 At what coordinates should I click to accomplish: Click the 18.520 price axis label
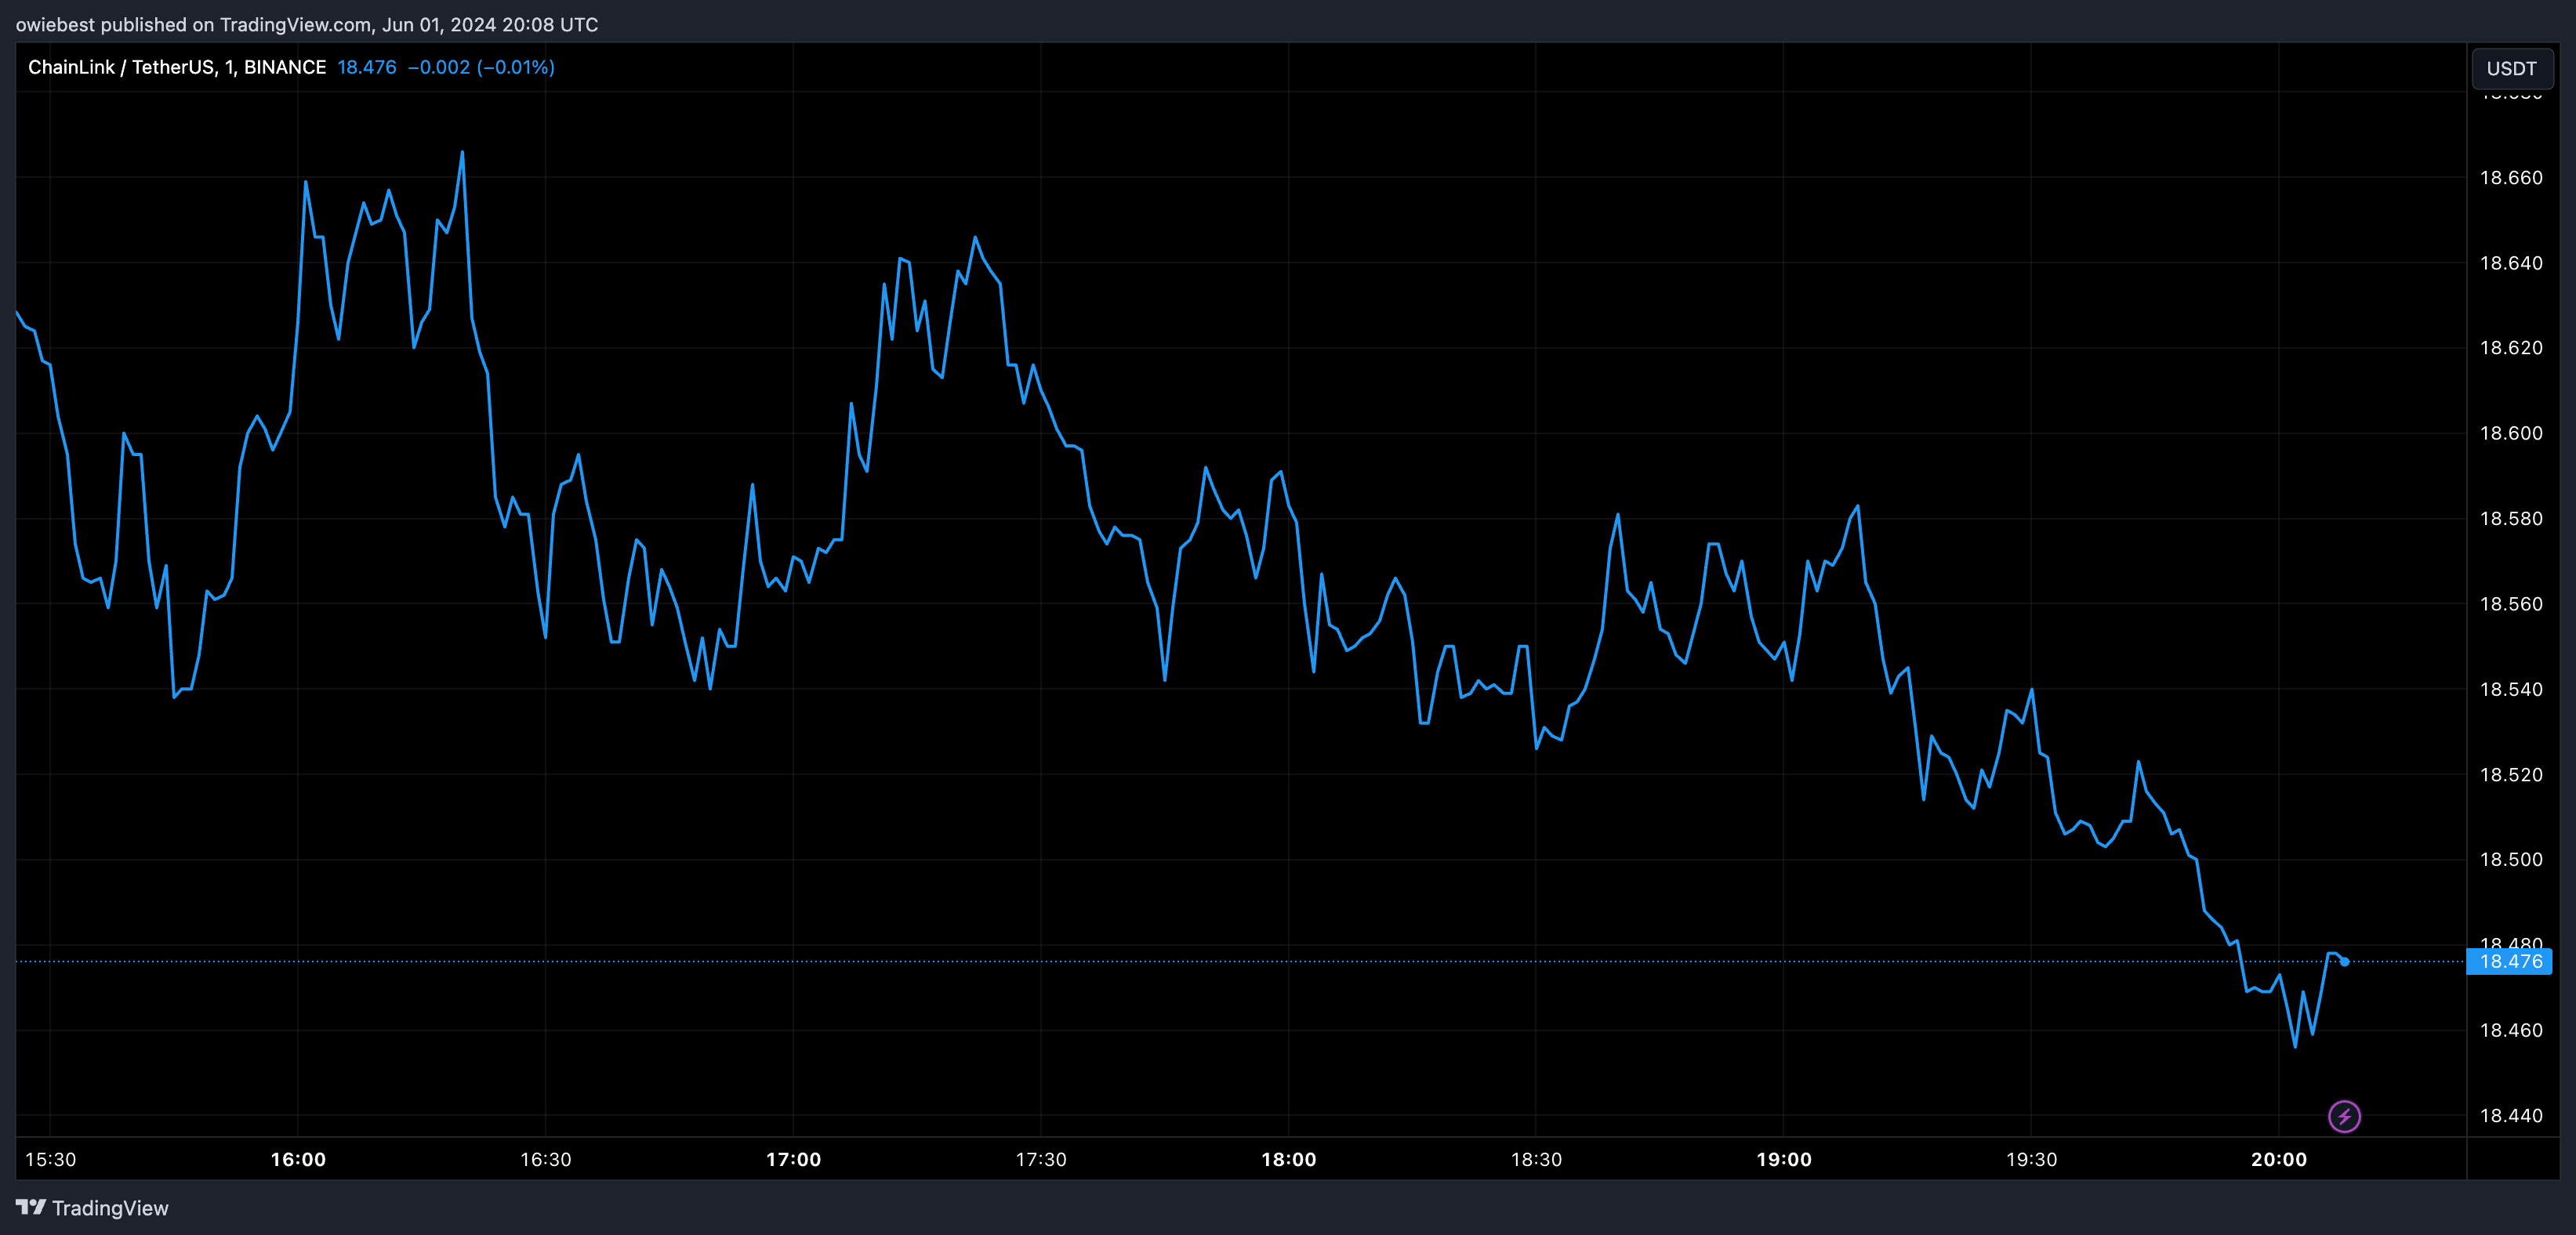[2510, 774]
